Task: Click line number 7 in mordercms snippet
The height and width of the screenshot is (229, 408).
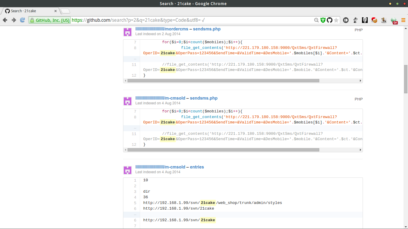Action: click(x=135, y=42)
